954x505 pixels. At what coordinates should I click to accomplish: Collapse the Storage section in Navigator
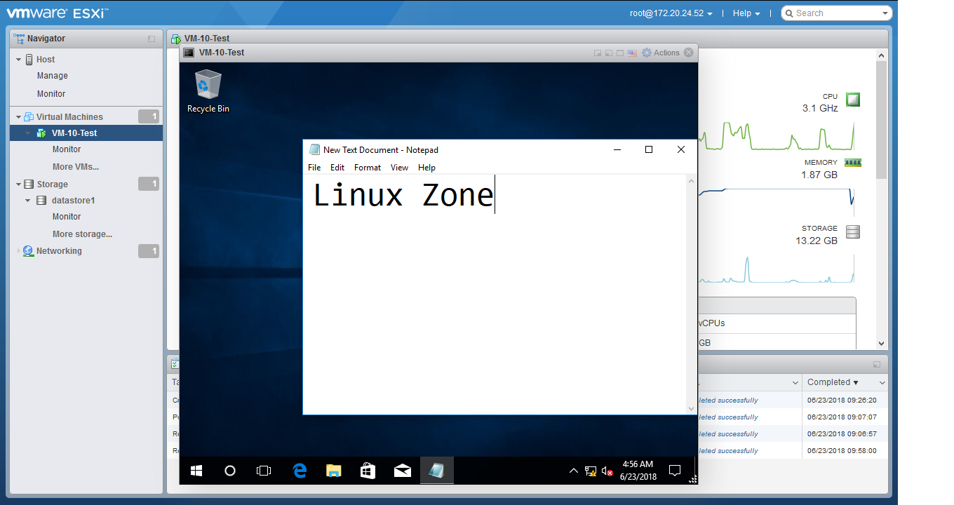coord(19,184)
